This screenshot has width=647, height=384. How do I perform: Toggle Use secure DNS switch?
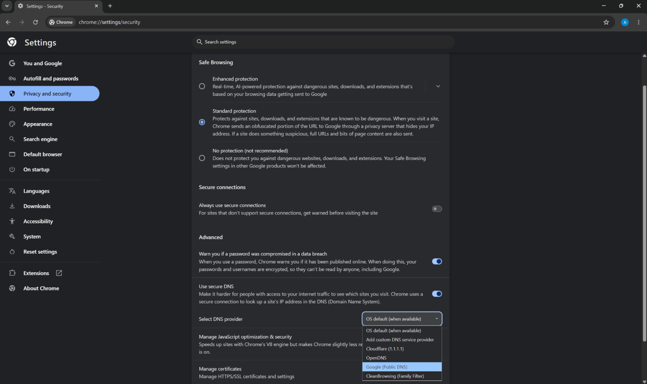(x=437, y=294)
